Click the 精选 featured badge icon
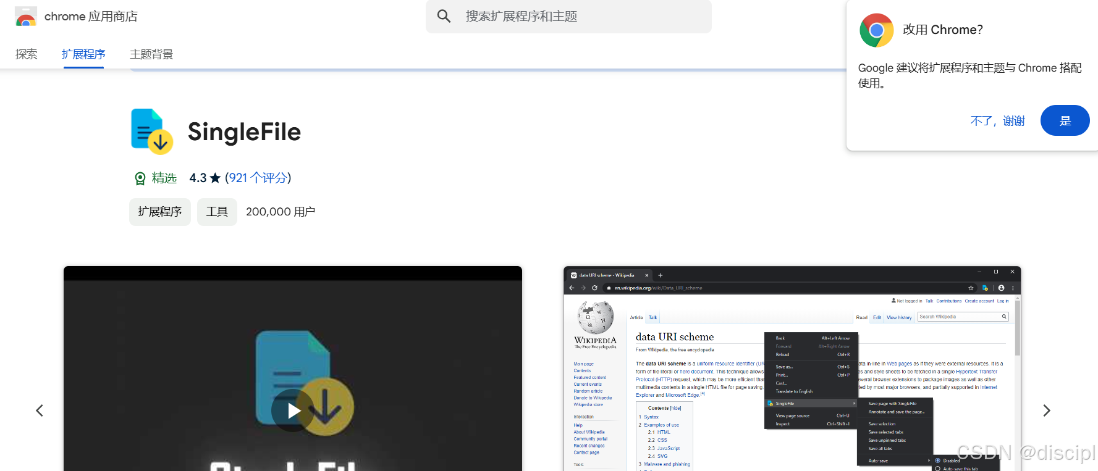This screenshot has width=1098, height=471. point(140,178)
